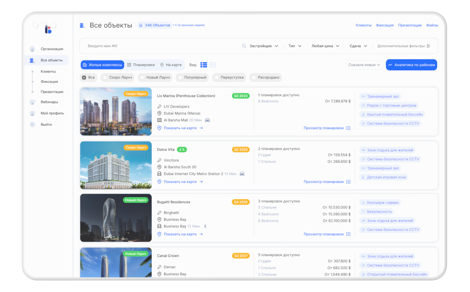Click Показать на карте for Liv Marina
Screen dimensions: 470x292
coord(180,128)
